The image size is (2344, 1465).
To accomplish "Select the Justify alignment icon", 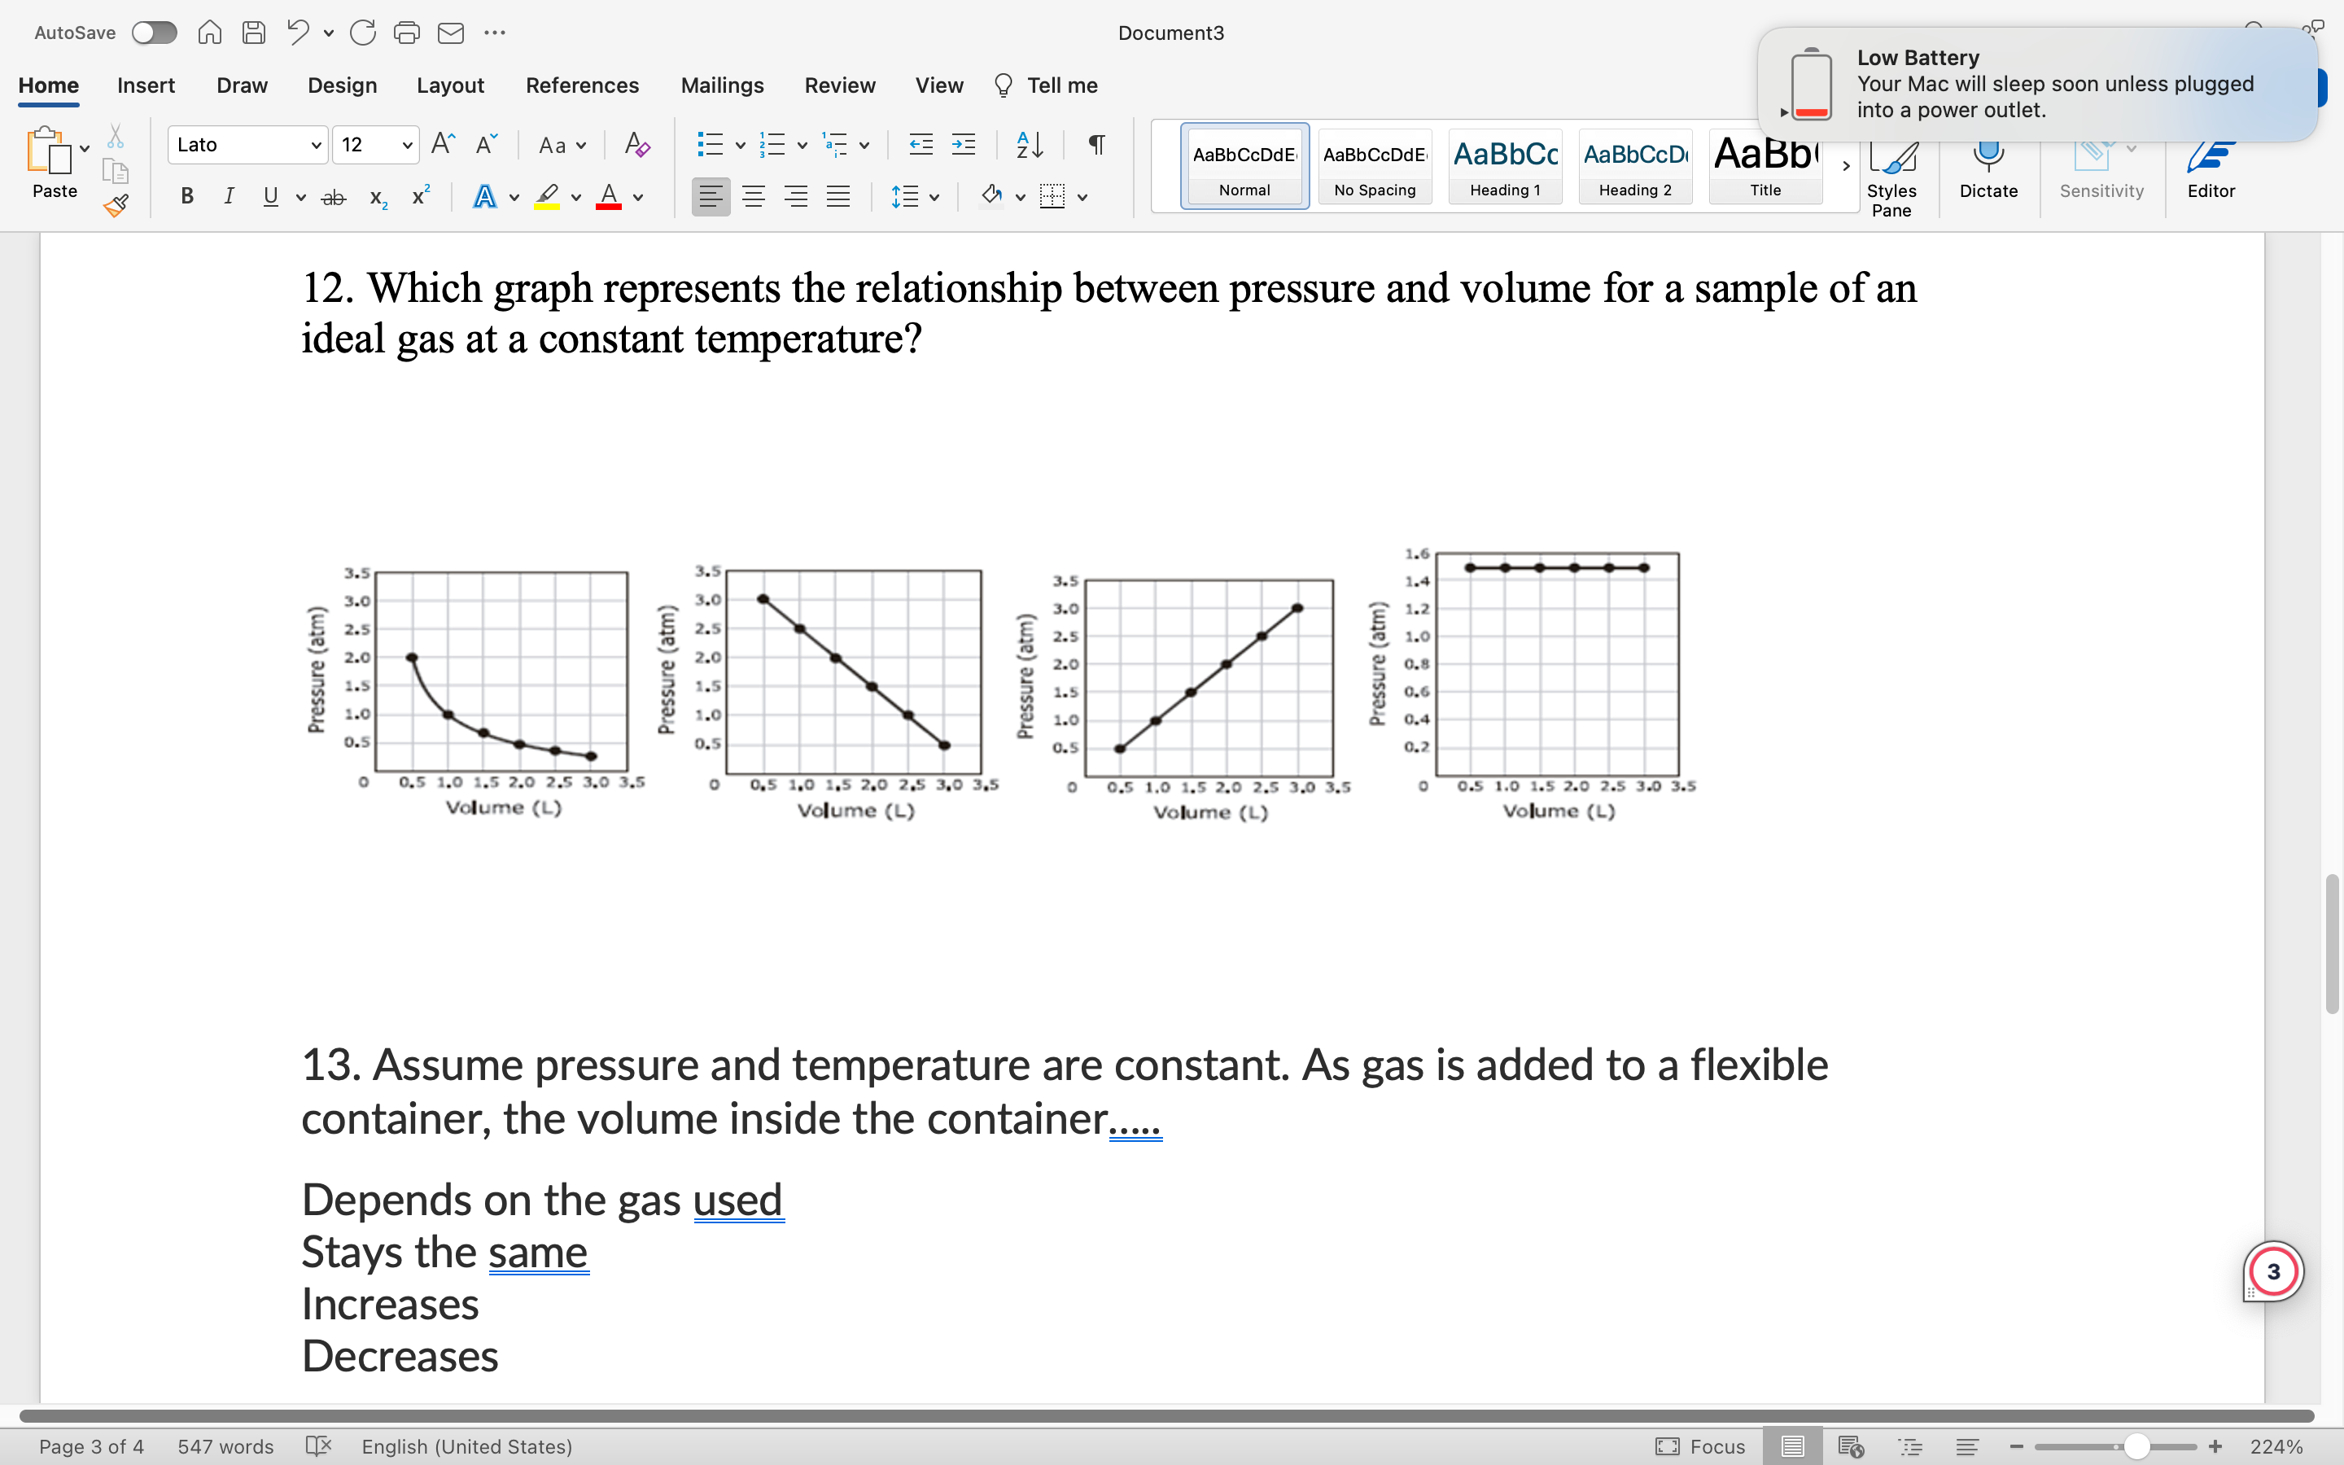I will (837, 197).
